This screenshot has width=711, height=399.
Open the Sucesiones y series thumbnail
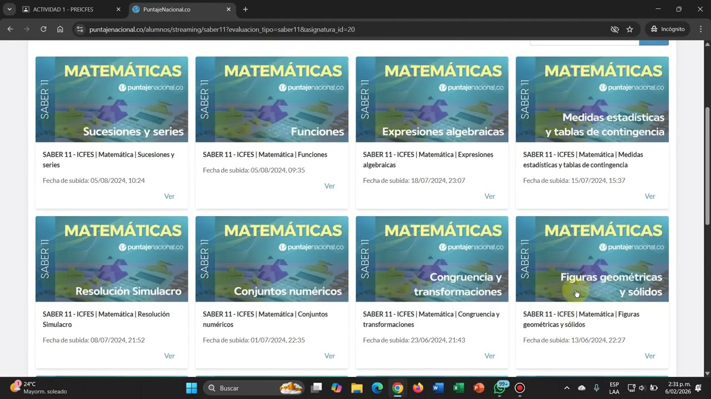112,99
